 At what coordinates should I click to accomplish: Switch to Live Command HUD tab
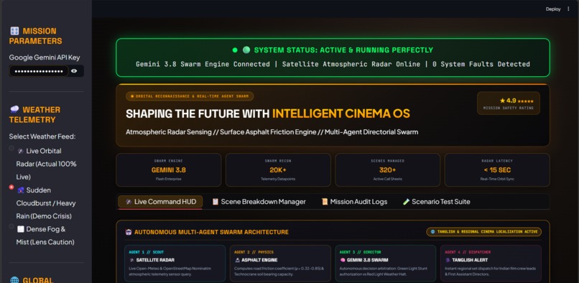tap(160, 202)
